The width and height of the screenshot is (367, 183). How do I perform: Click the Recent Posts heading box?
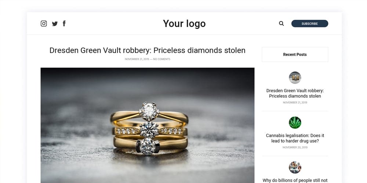coord(295,55)
